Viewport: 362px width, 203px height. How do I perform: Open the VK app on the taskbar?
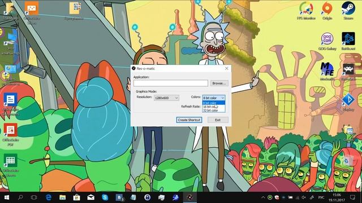click(119, 197)
